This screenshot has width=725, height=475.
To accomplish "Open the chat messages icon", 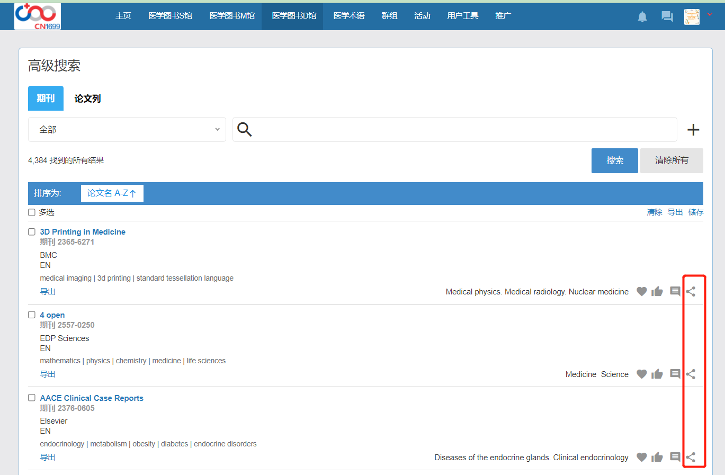I will [x=667, y=17].
